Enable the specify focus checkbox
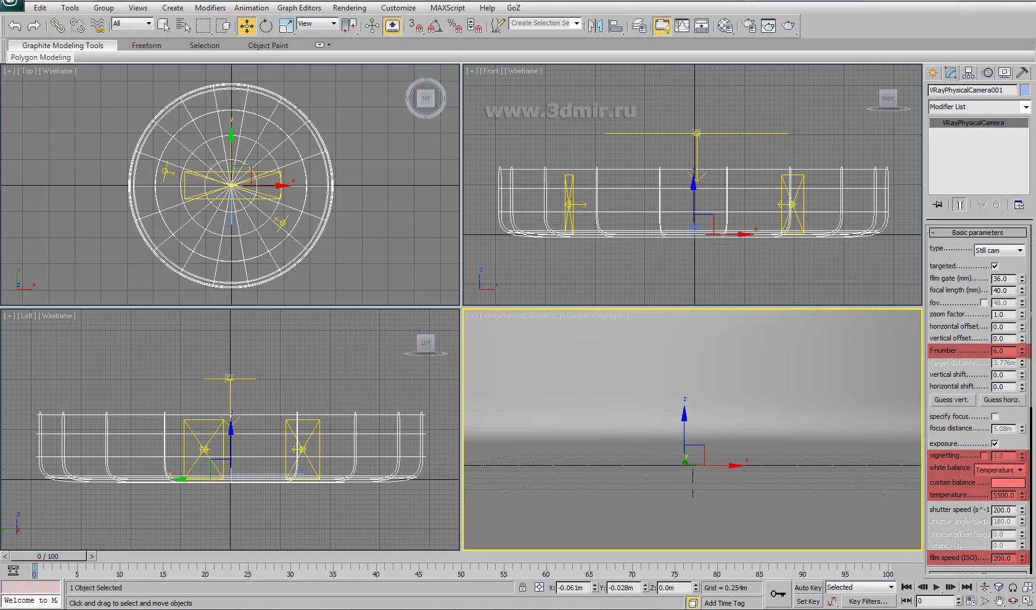The image size is (1036, 610). [996, 416]
